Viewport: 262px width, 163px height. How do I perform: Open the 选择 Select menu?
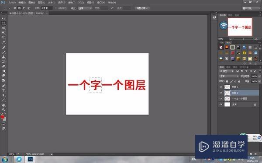62,3
